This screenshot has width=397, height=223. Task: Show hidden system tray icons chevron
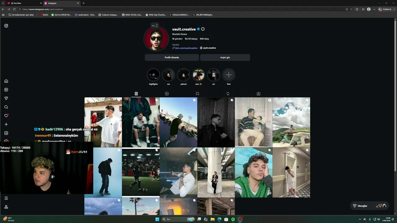tap(360, 219)
